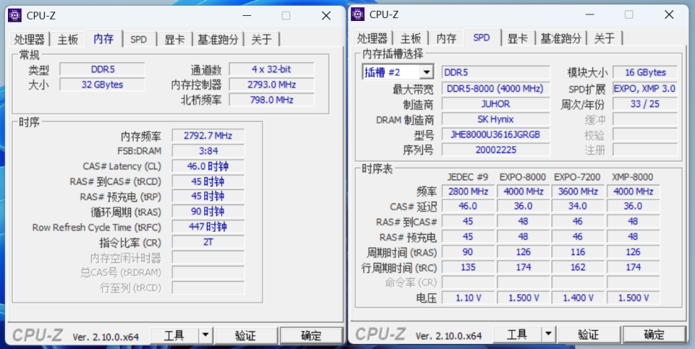Open the 显卡 tab in left CPU-Z window
The width and height of the screenshot is (695, 349).
pyautogui.click(x=174, y=39)
